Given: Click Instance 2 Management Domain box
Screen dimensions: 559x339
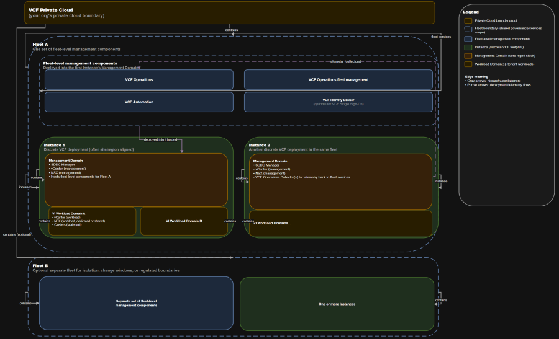Looking at the screenshot, I should [x=340, y=182].
